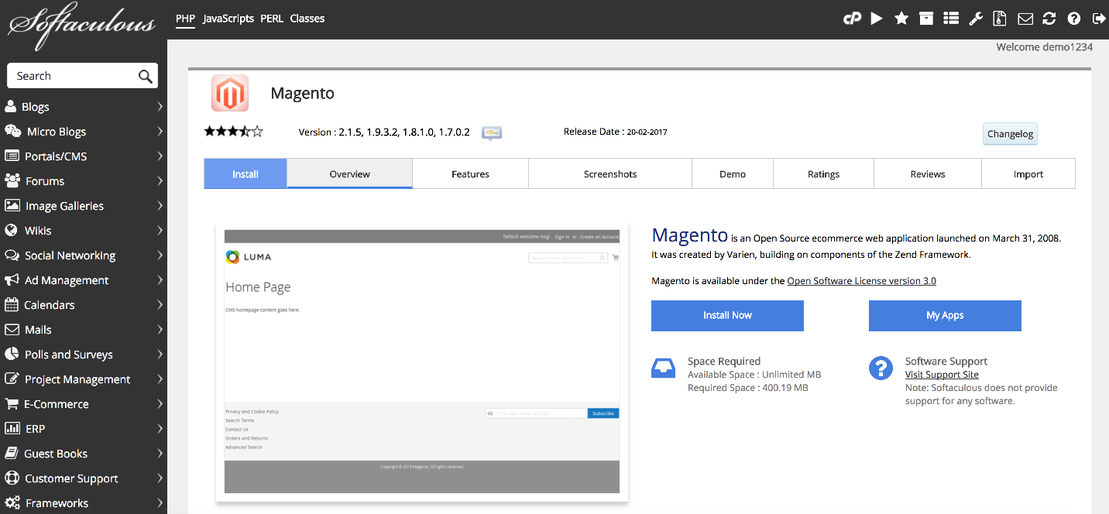Switch to the Install tab
The image size is (1109, 514).
pos(245,174)
